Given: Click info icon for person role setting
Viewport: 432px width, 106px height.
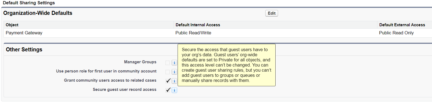Looking at the screenshot, I should (174, 72).
